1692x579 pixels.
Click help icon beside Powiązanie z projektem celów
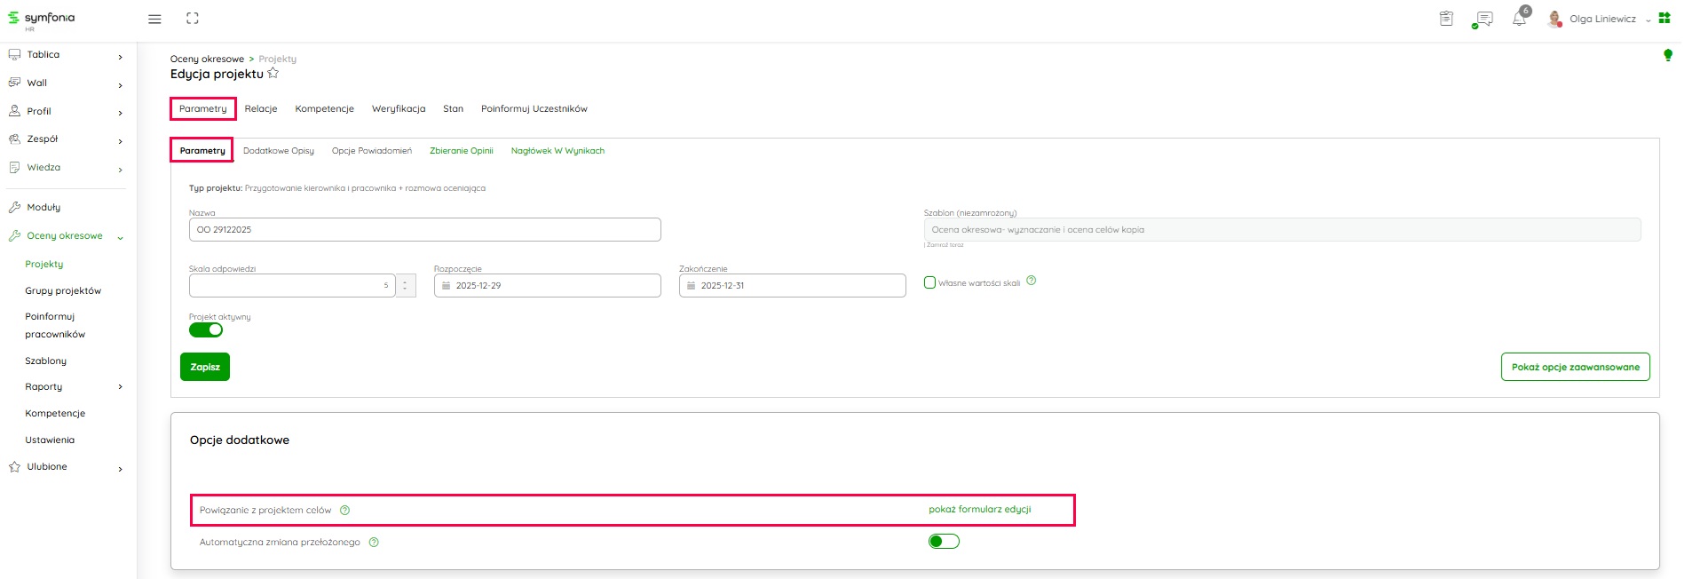(345, 511)
